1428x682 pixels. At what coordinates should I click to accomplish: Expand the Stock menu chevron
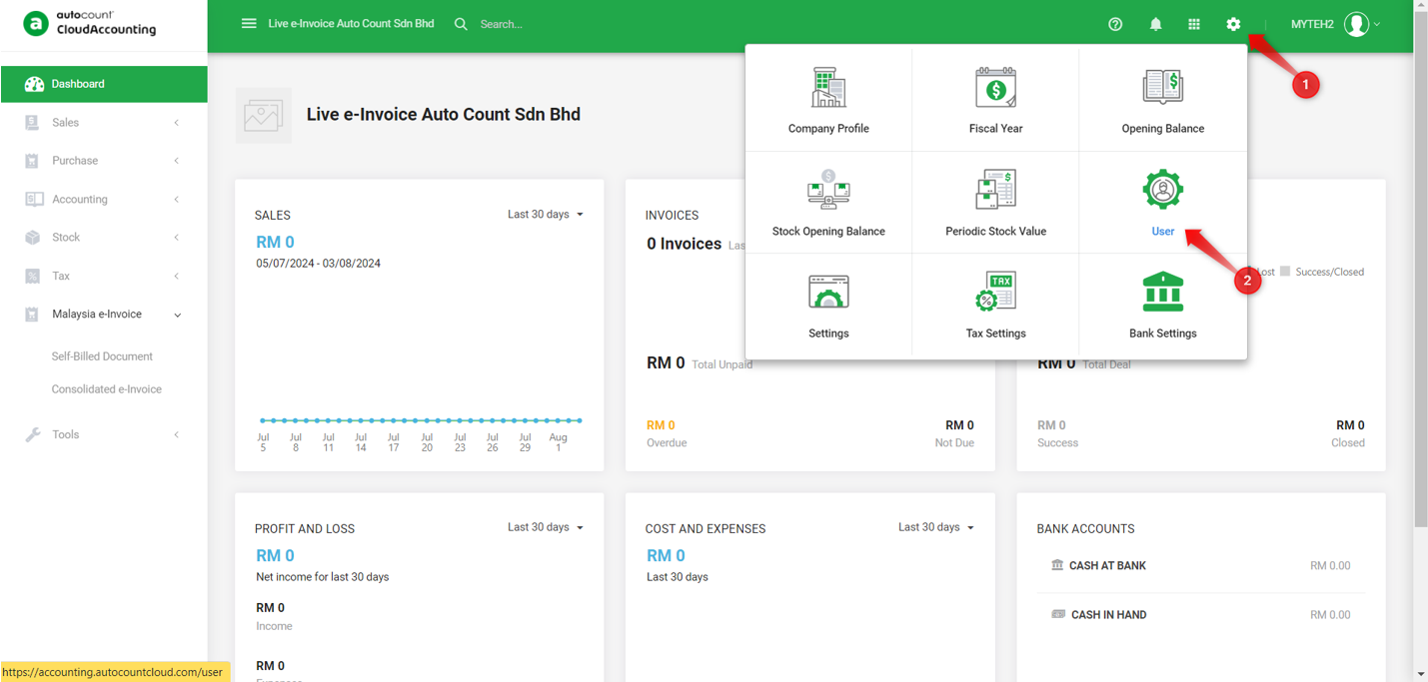tap(177, 238)
